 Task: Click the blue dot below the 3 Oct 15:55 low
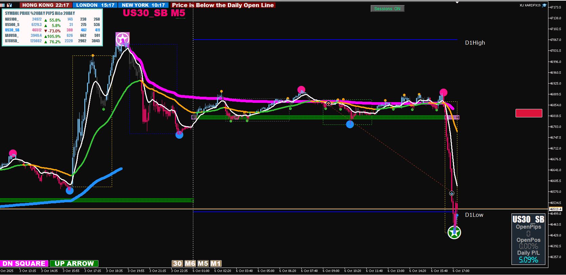[x=69, y=190]
